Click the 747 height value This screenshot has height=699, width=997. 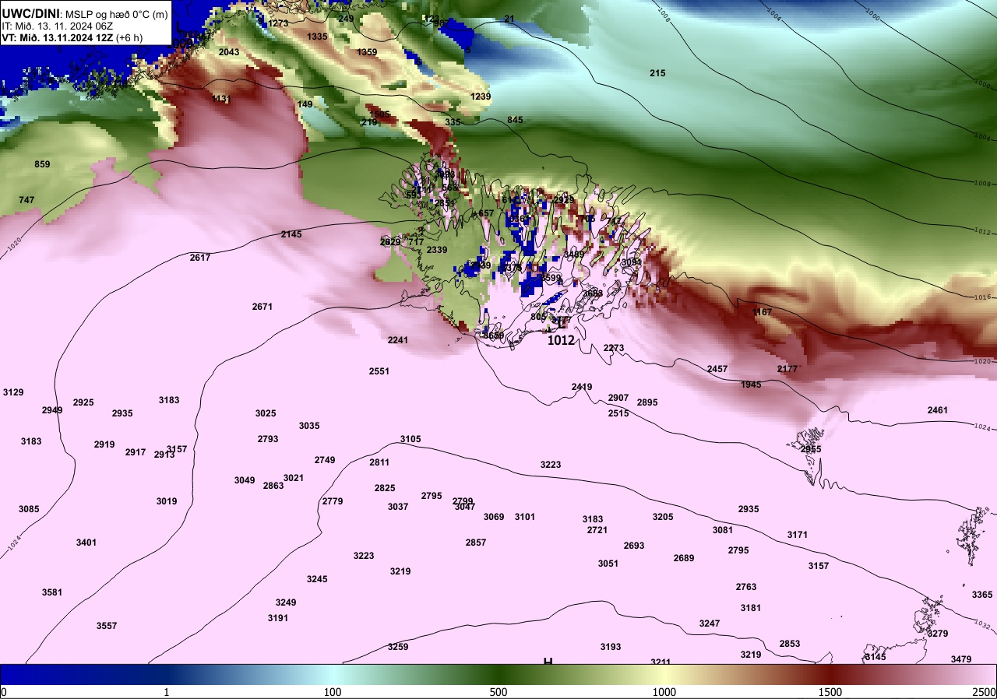pyautogui.click(x=26, y=200)
